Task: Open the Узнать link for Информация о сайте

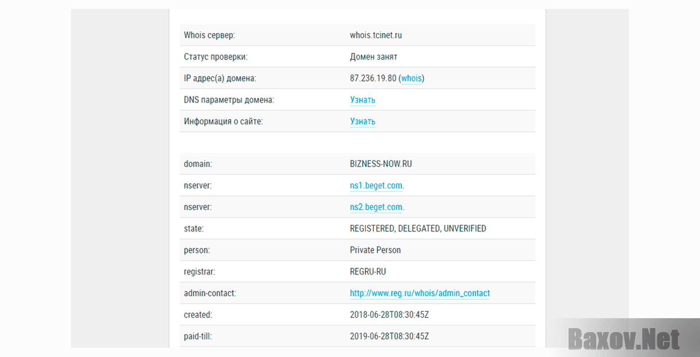Action: pos(363,121)
